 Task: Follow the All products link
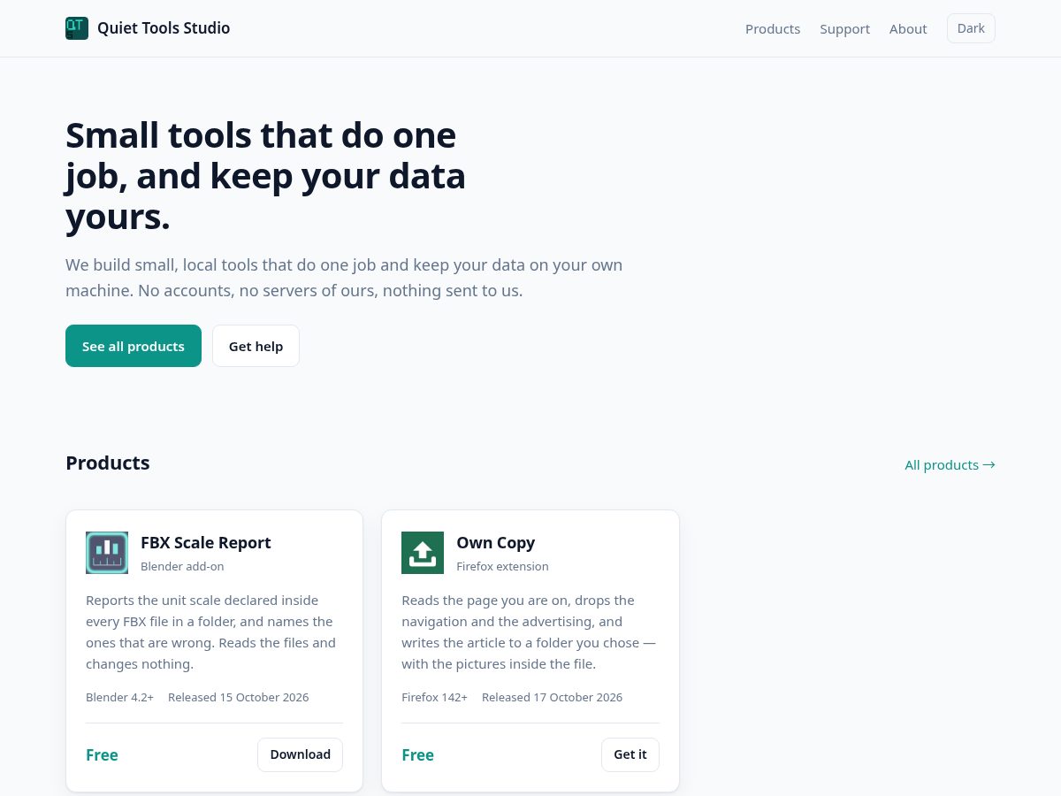950,464
